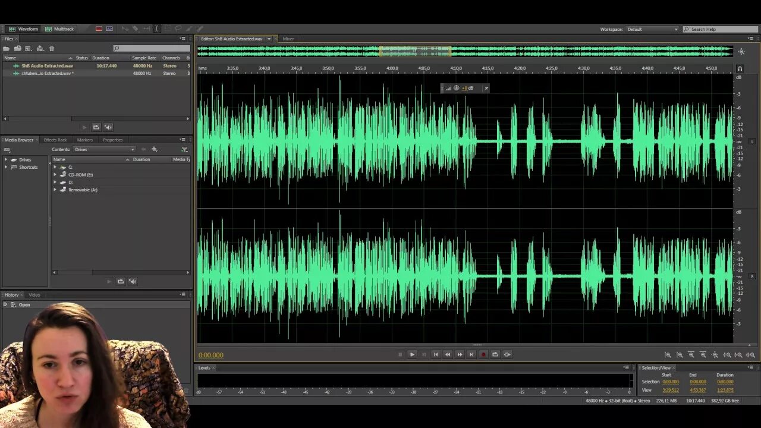Image resolution: width=761 pixels, height=428 pixels.
Task: Toggle Skip Selection transport button
Action: [x=507, y=354]
